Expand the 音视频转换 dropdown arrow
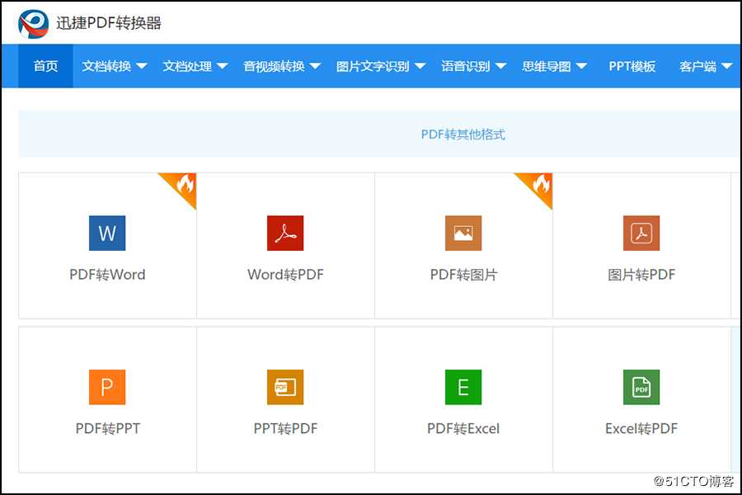 click(315, 66)
